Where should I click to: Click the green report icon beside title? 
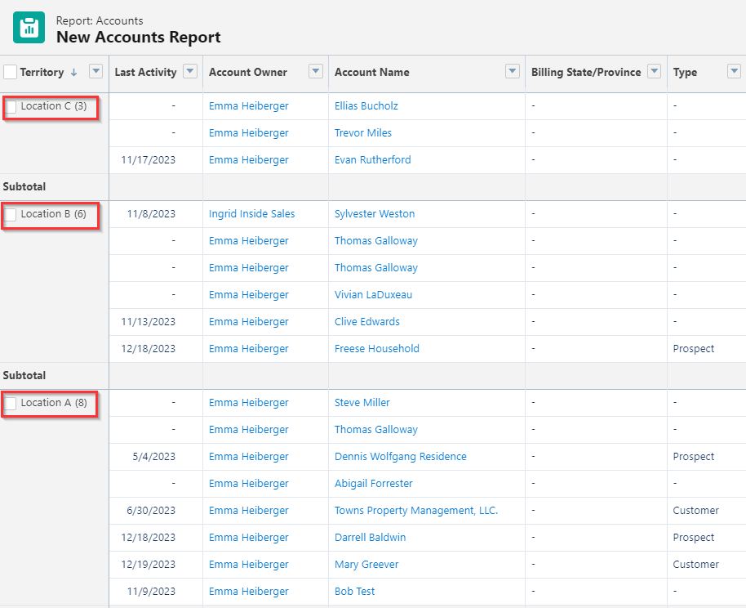click(x=29, y=28)
